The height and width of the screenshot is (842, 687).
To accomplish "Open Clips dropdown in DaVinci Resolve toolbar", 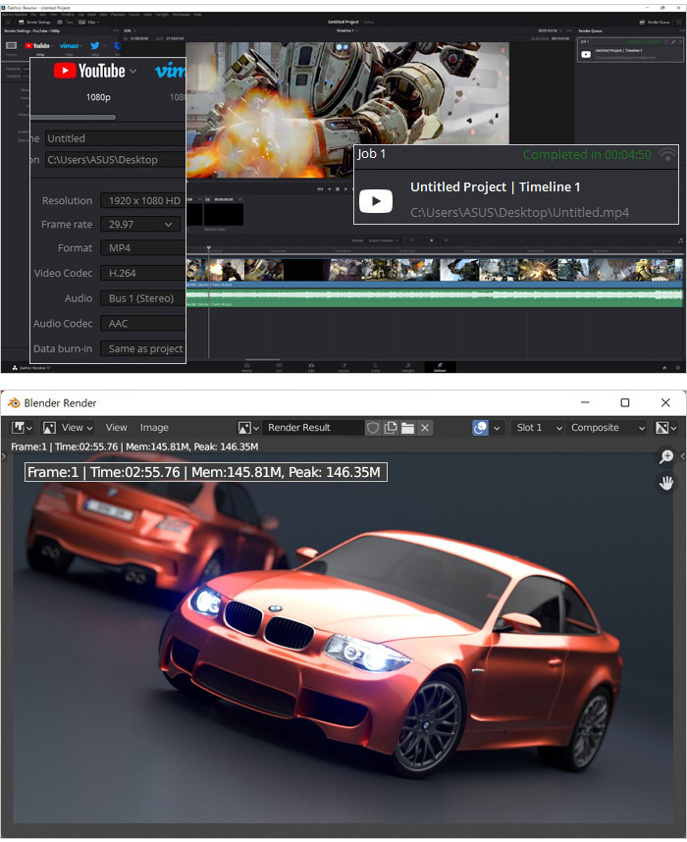I will (89, 22).
